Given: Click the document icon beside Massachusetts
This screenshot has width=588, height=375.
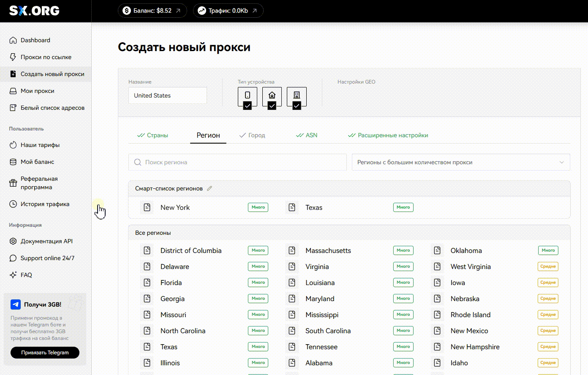Looking at the screenshot, I should click(292, 250).
